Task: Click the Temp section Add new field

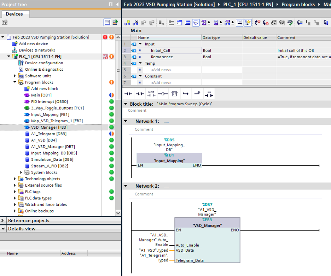Action: (x=161, y=70)
